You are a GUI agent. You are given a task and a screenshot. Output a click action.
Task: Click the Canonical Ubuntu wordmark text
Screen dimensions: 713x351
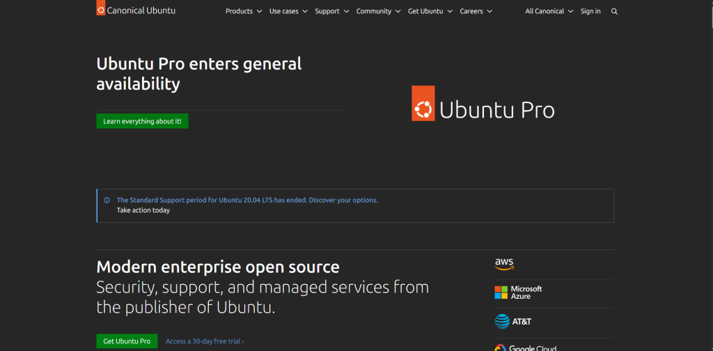[x=141, y=10]
